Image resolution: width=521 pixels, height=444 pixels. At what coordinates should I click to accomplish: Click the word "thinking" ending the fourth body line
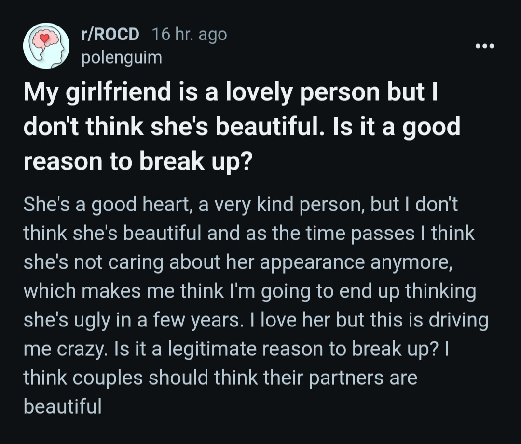click(x=440, y=292)
